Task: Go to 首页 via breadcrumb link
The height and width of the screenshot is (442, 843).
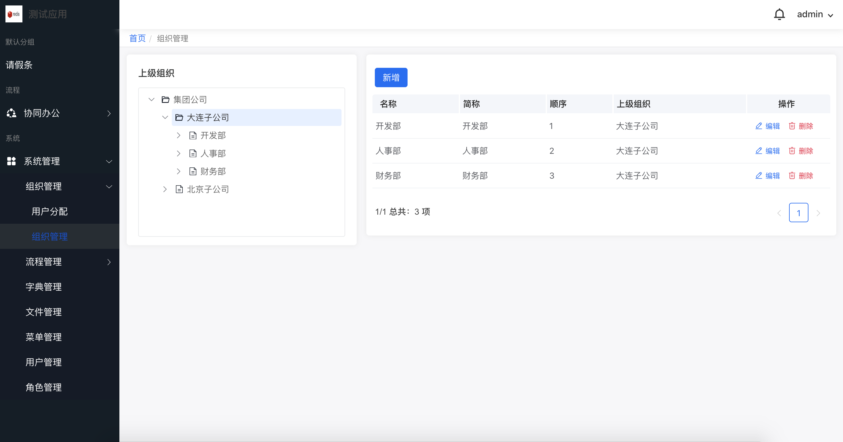Action: coord(138,38)
